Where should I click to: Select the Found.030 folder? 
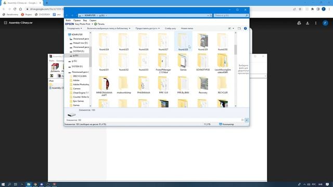pyautogui.click(x=223, y=42)
